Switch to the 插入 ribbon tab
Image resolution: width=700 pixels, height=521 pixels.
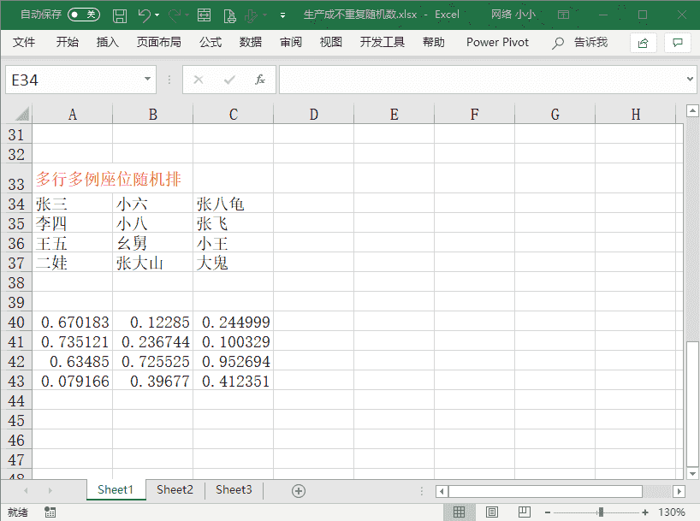tap(108, 43)
